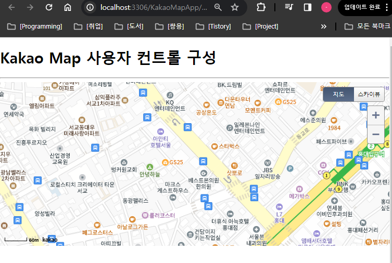
Task: Click the 동광펠리스 label
Action: [135, 201]
